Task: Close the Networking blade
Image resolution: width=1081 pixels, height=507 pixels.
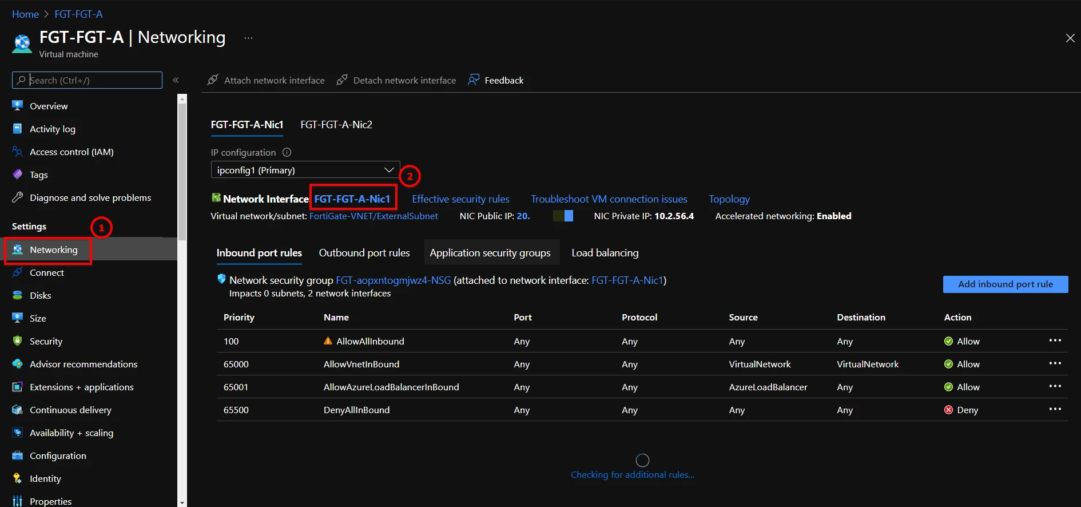Action: pyautogui.click(x=1070, y=38)
